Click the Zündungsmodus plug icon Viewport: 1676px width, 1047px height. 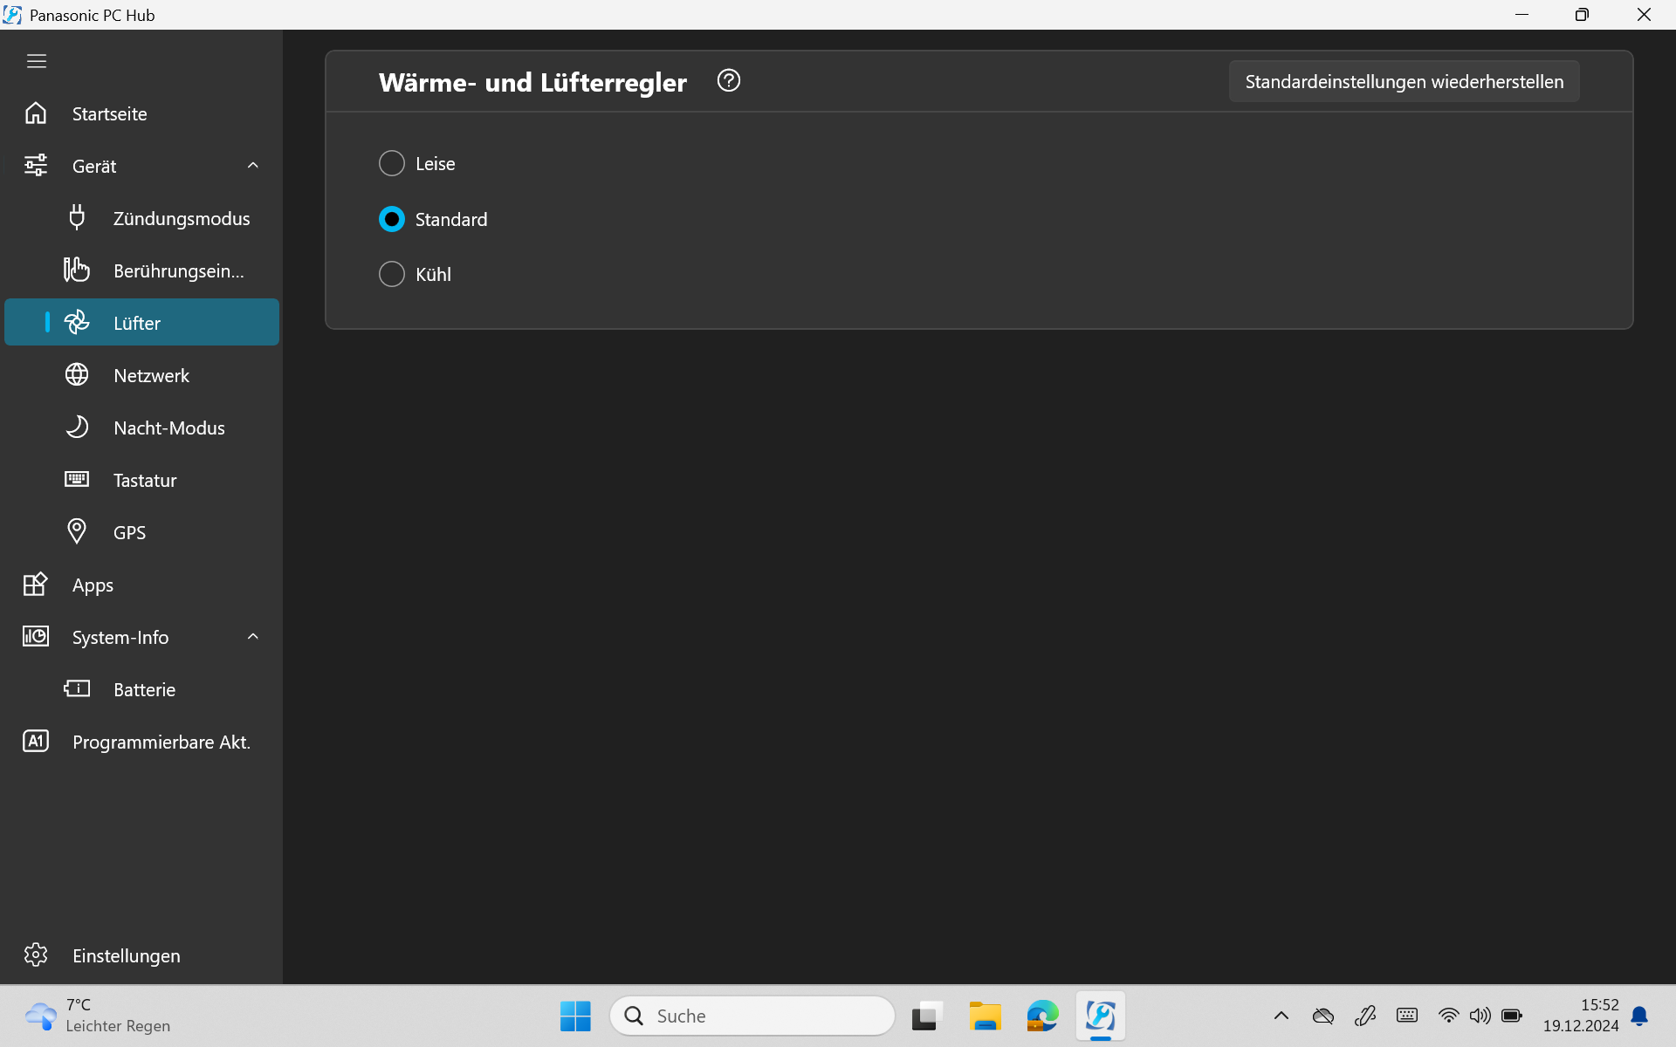(x=77, y=217)
